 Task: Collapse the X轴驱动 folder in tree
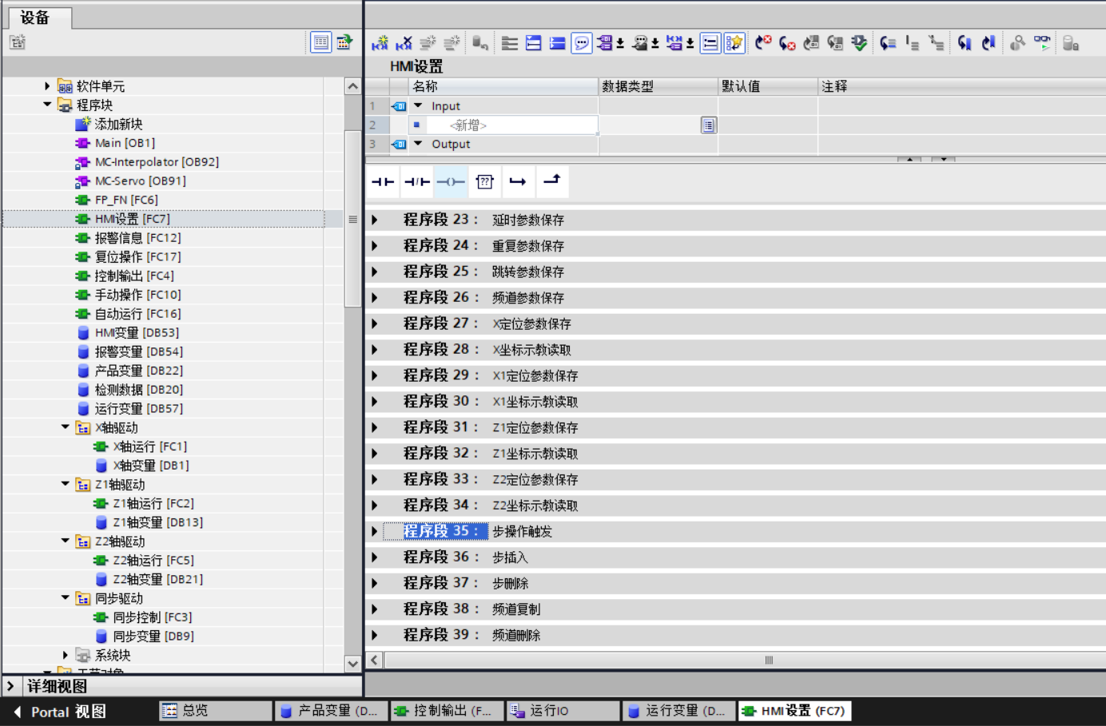click(66, 427)
